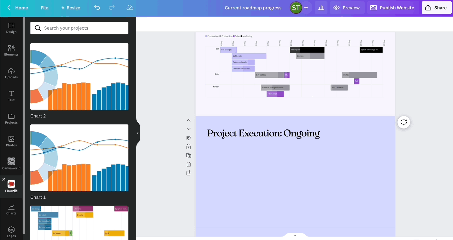Viewport: 453px width, 240px height.
Task: Collapse the side panel with the chevron handle
Action: click(x=138, y=133)
